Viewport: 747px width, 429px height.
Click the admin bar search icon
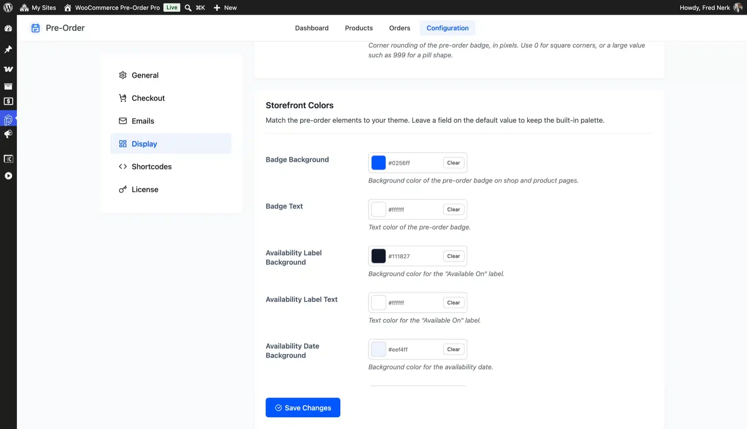click(x=188, y=8)
